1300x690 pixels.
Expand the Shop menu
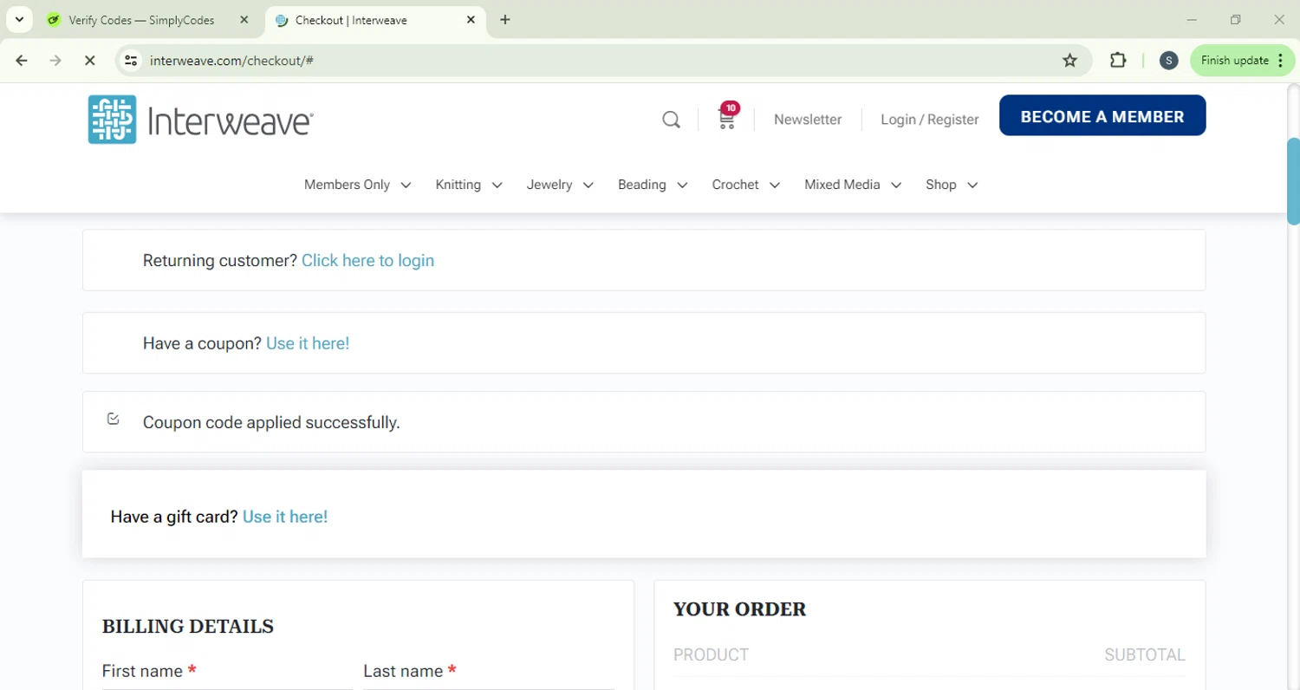952,185
